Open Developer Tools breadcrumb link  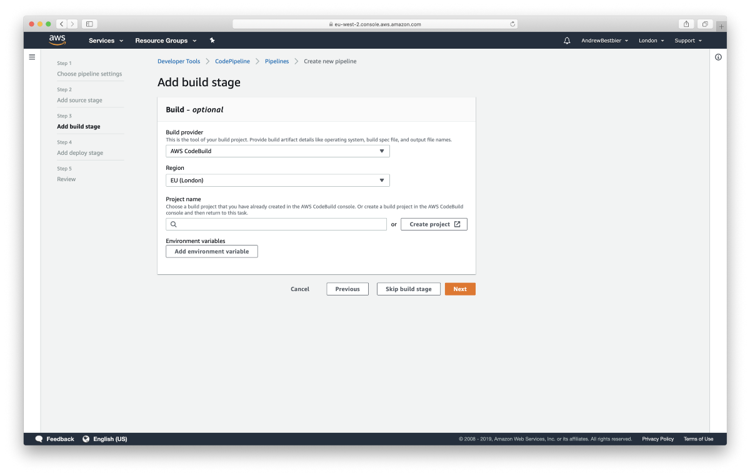click(x=179, y=61)
